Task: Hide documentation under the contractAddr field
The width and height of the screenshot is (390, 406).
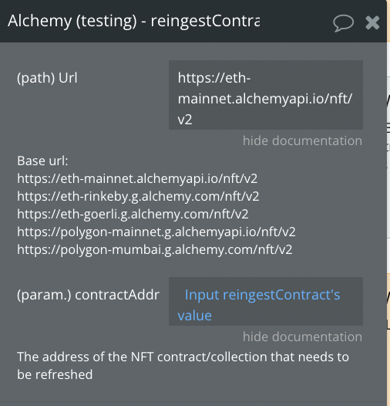Action: (302, 337)
